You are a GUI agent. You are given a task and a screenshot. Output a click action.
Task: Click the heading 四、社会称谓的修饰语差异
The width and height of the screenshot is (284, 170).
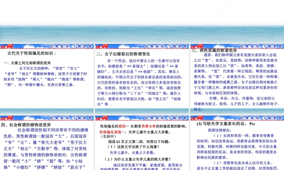(x=26, y=125)
